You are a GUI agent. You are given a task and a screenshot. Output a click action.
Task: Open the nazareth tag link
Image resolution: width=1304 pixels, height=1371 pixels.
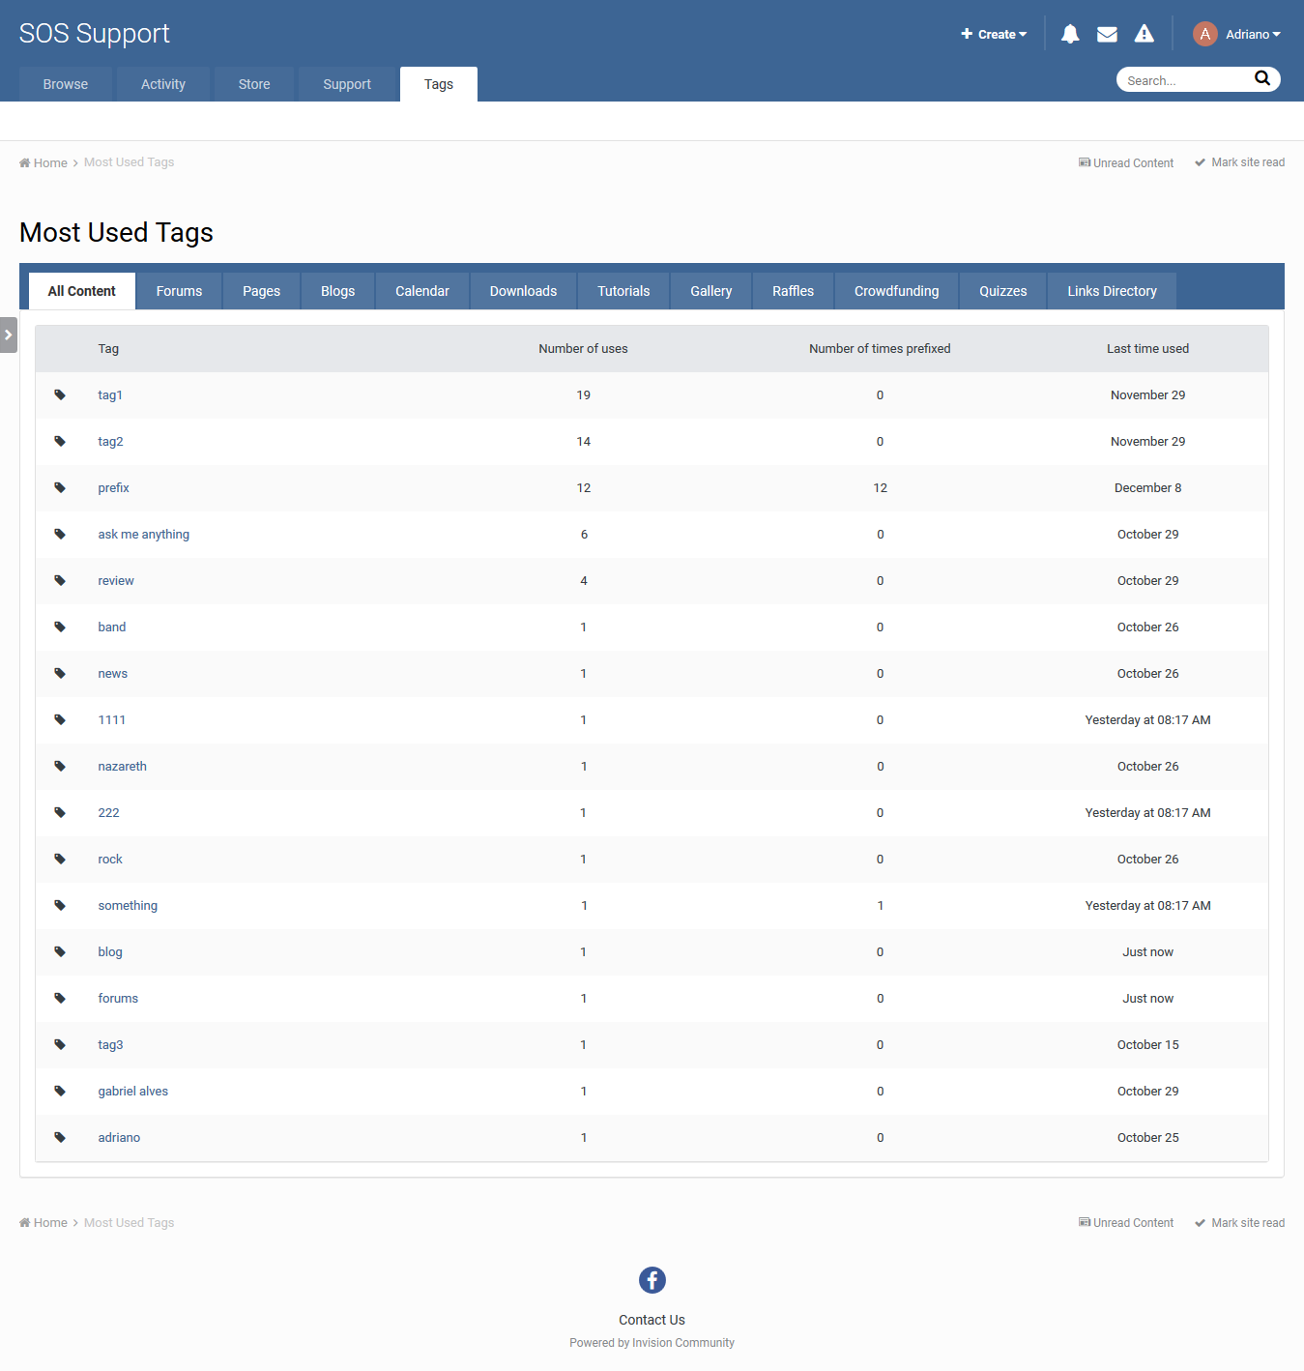coord(122,766)
